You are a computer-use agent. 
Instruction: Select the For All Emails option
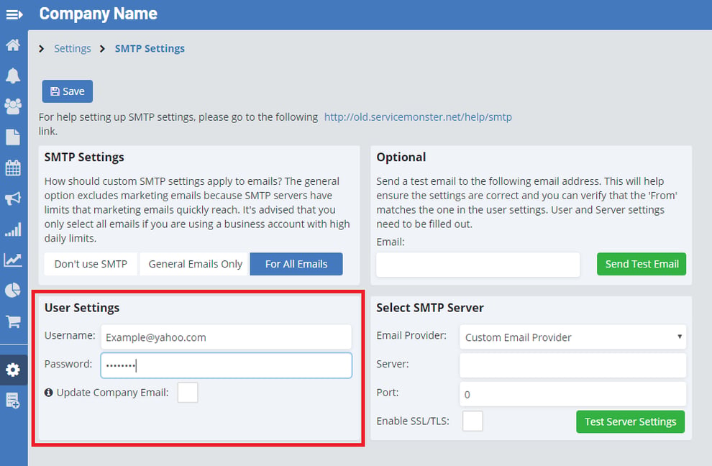click(x=296, y=264)
